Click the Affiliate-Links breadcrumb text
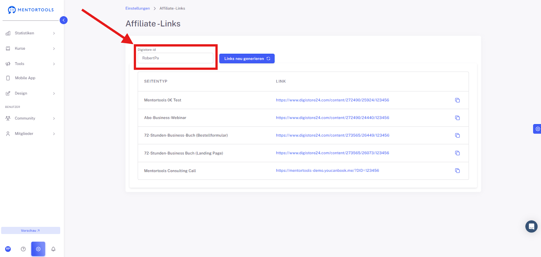The image size is (541, 257). pyautogui.click(x=172, y=8)
